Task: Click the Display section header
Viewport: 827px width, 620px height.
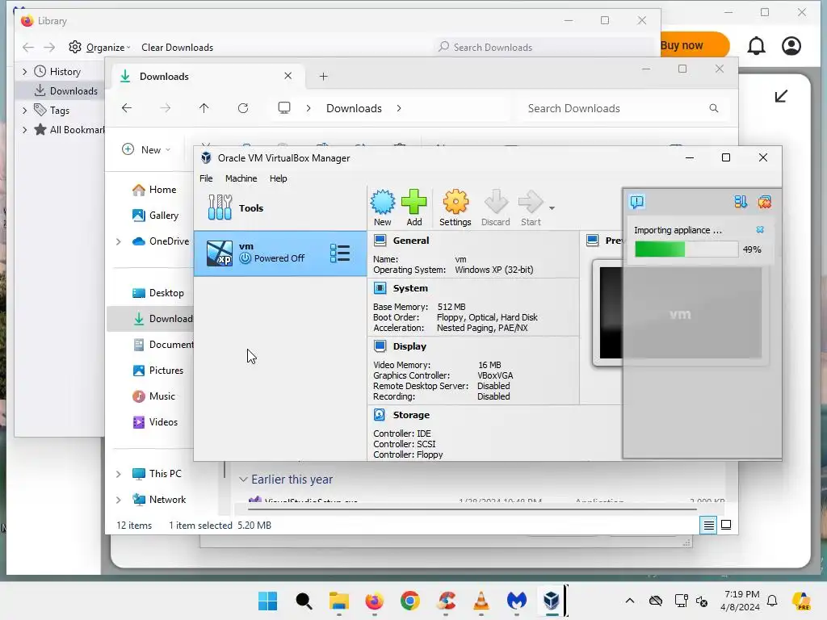Action: [409, 346]
